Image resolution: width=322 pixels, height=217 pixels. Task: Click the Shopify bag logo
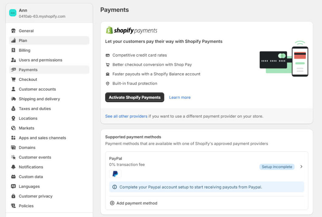coord(109,30)
